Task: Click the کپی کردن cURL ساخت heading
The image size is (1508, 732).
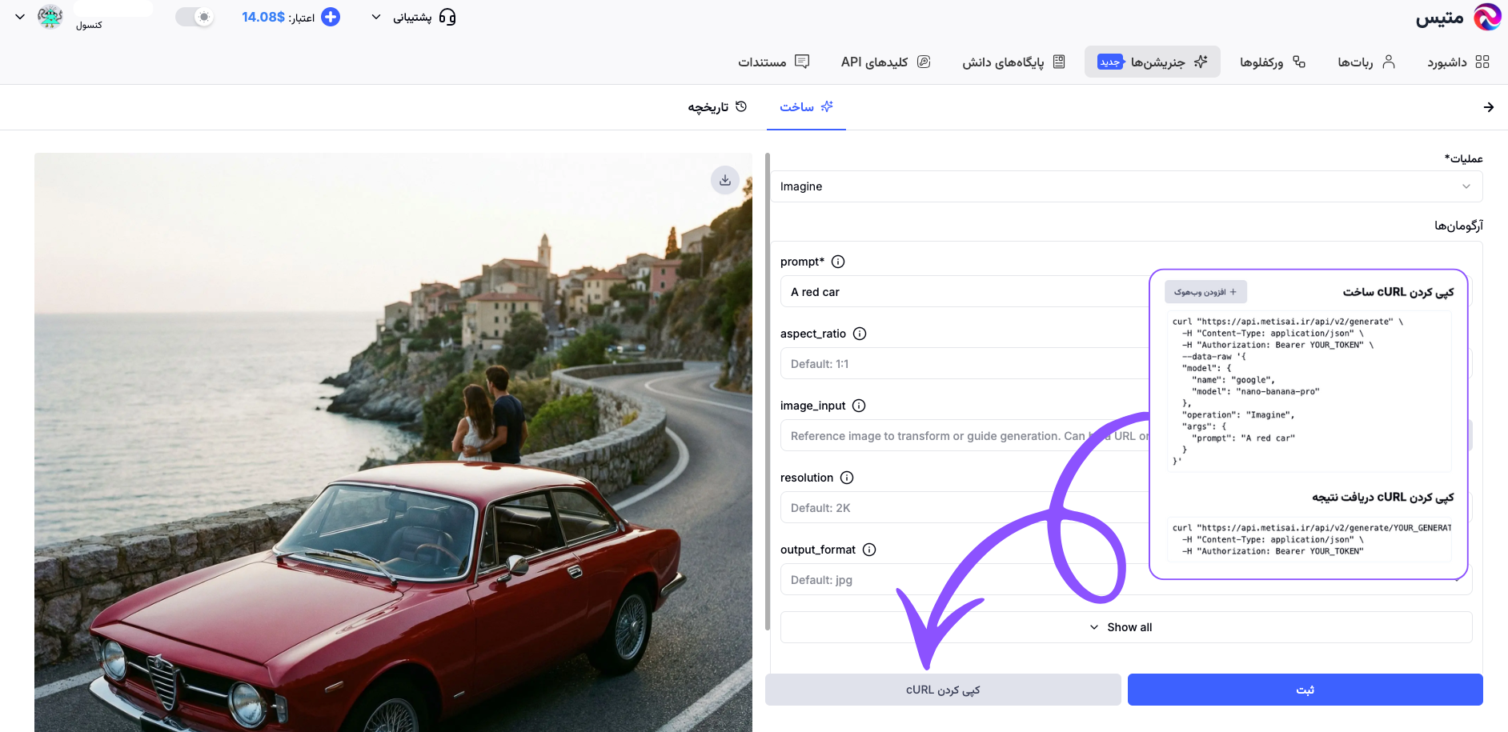Action: pos(1398,292)
